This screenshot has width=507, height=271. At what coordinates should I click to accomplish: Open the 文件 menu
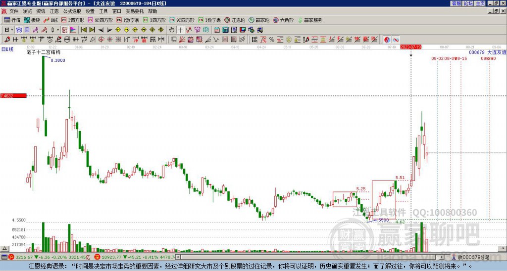[14, 11]
